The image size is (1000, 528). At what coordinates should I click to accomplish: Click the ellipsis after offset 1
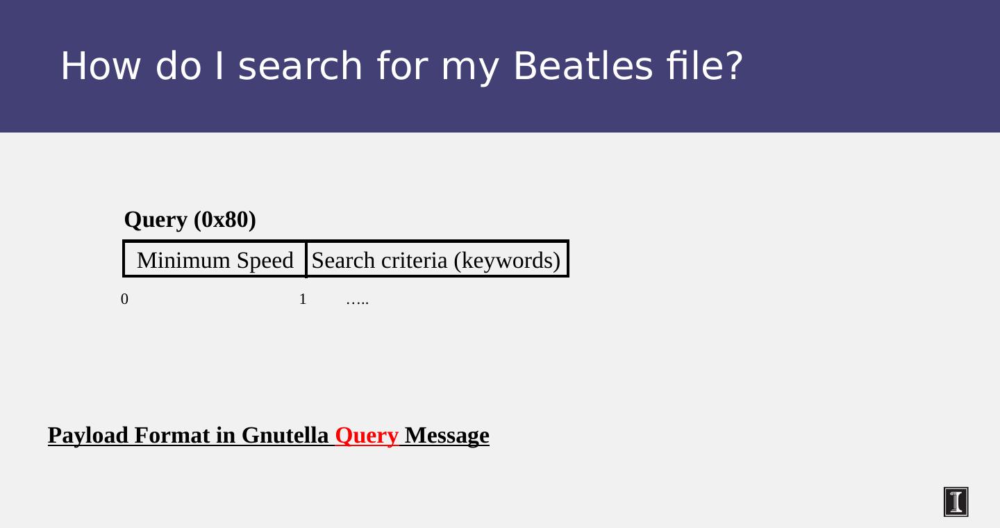[x=357, y=300]
